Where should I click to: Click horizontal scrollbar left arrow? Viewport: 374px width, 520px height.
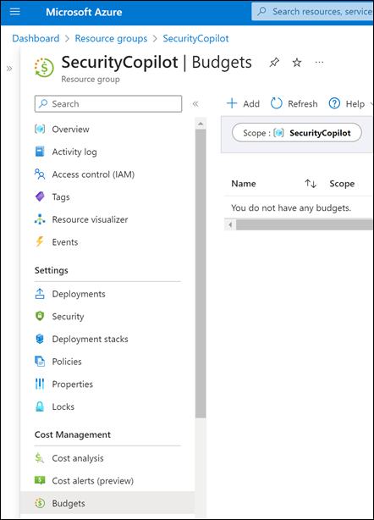tap(230, 225)
